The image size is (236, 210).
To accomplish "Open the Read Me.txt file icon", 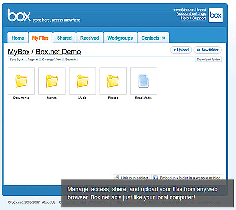I will pos(144,81).
